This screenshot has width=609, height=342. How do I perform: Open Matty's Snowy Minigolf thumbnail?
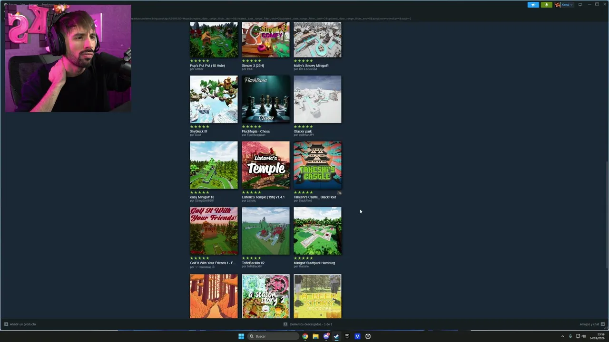(x=317, y=40)
